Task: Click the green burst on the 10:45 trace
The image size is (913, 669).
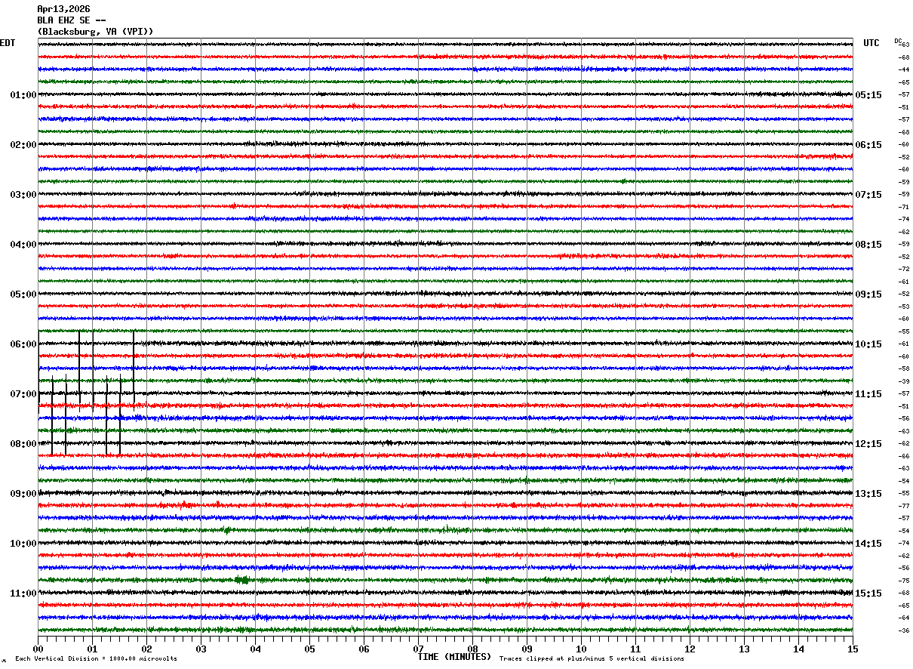Action: point(242,580)
